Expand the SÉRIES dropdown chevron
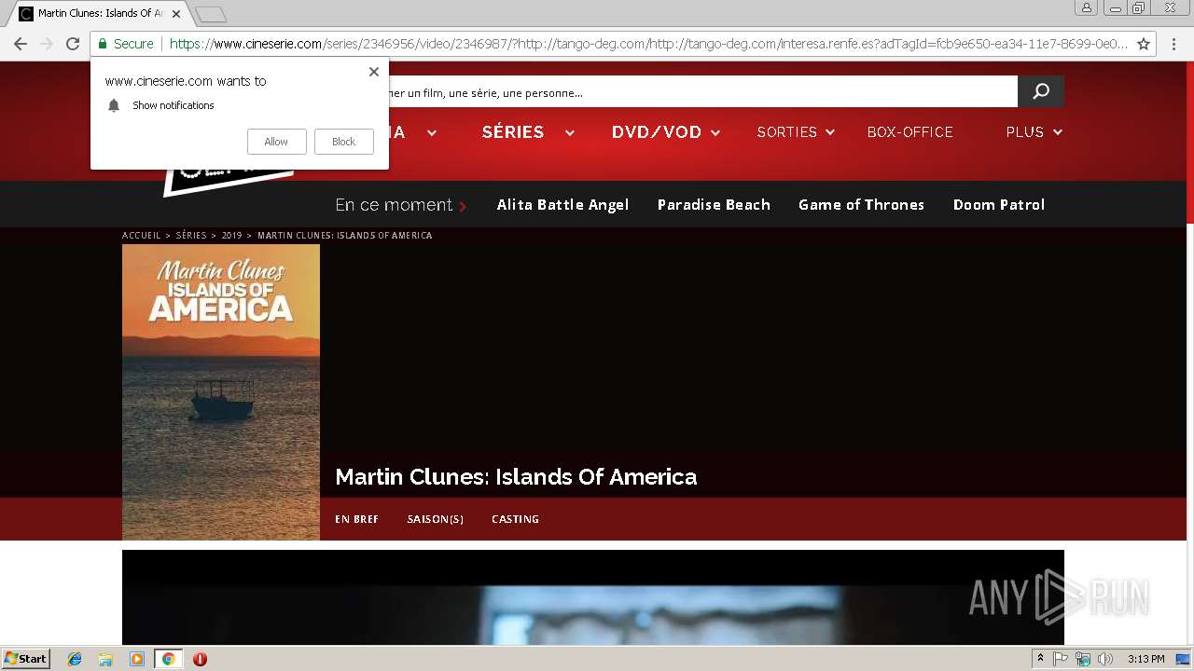1194x671 pixels. coord(569,132)
